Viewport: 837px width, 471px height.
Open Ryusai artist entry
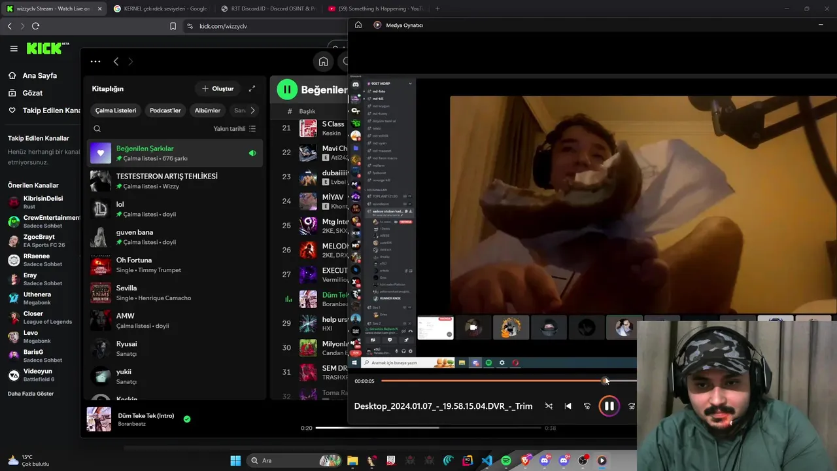(175, 349)
